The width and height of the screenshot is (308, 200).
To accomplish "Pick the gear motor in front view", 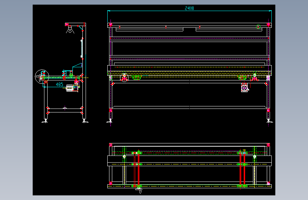I will pyautogui.click(x=244, y=88).
